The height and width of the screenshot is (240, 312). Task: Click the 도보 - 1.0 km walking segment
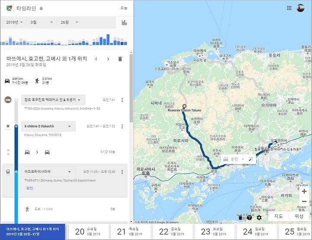point(44,209)
